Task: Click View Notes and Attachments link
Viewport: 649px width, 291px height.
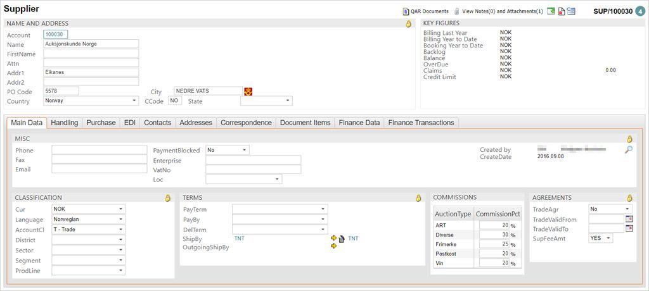Action: (503, 11)
